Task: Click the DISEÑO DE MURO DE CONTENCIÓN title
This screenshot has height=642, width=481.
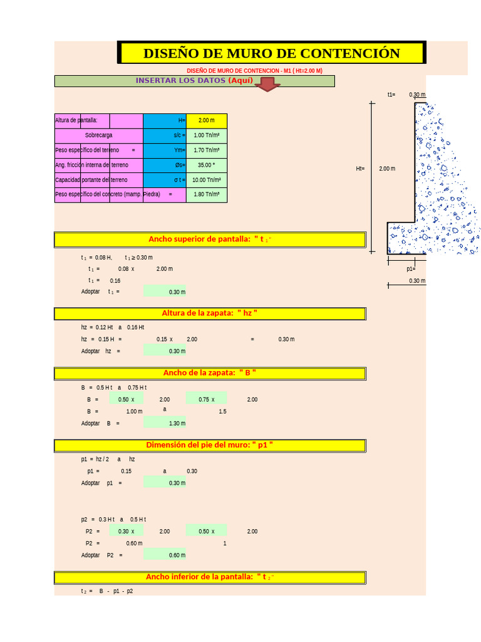Action: pos(272,53)
